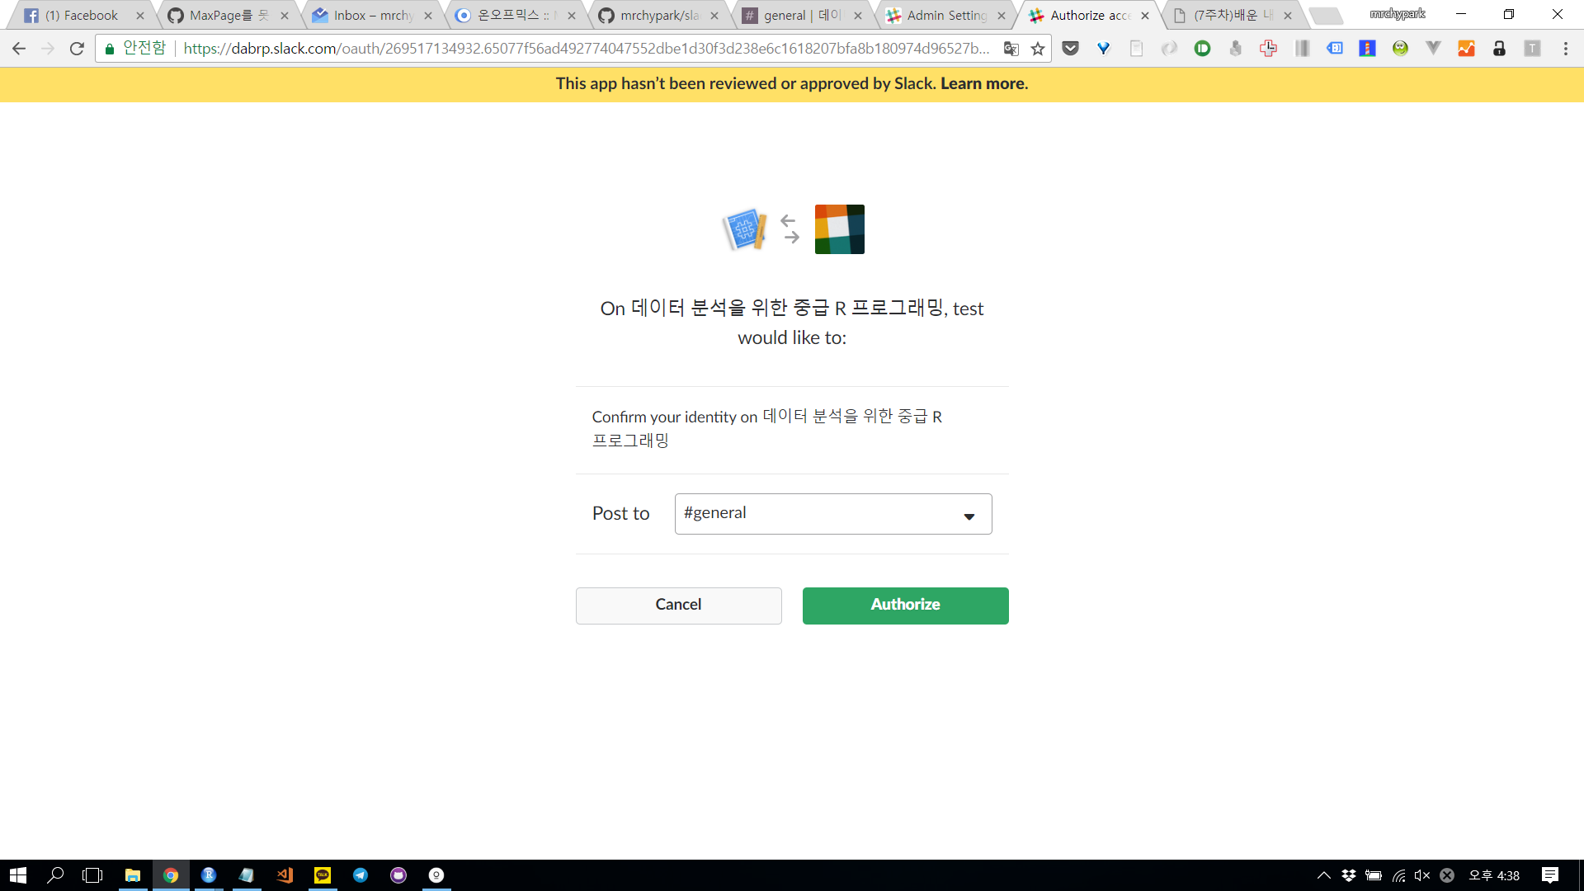
Task: Bookmark this page with the star icon
Action: [x=1038, y=49]
